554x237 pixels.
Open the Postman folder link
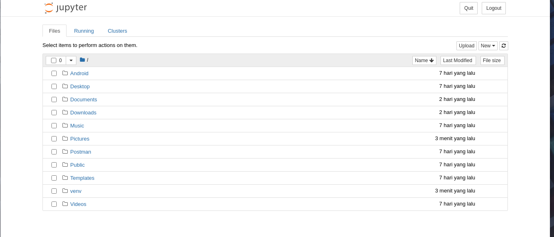tap(80, 152)
